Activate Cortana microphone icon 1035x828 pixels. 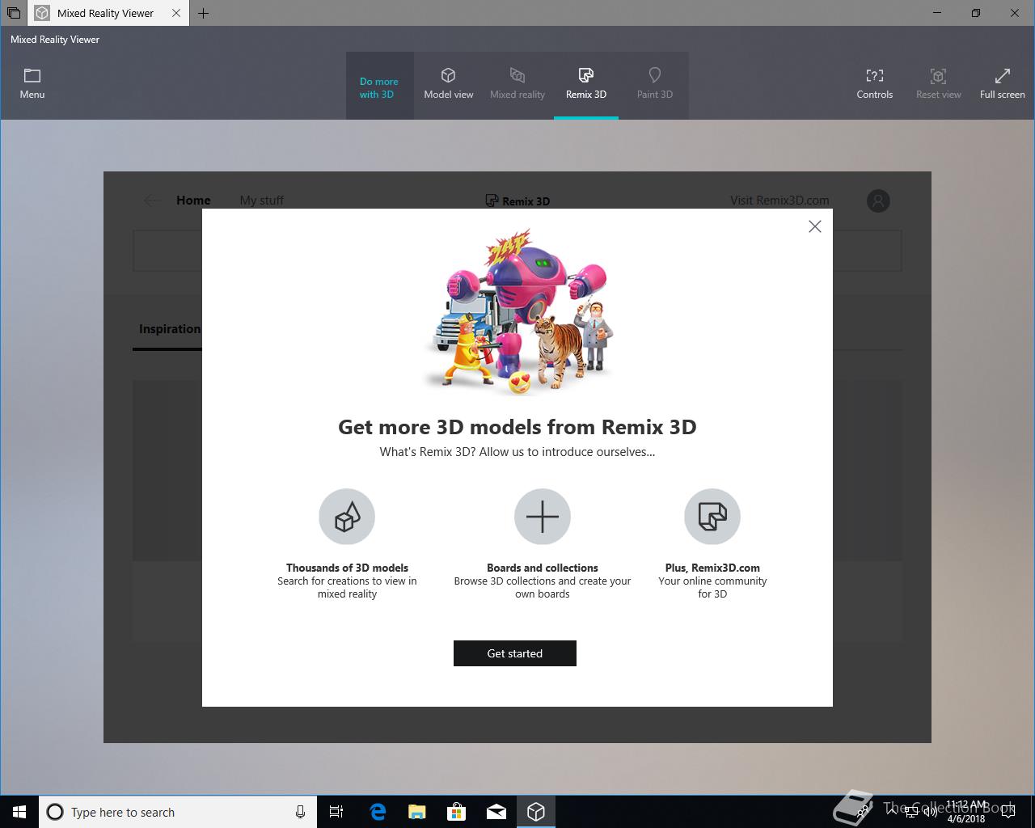[300, 812]
